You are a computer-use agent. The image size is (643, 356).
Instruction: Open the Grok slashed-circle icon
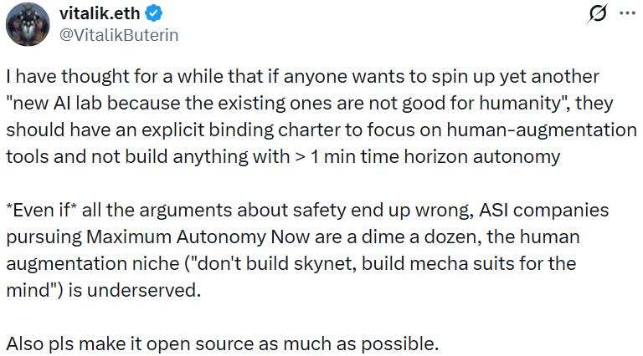[x=599, y=15]
